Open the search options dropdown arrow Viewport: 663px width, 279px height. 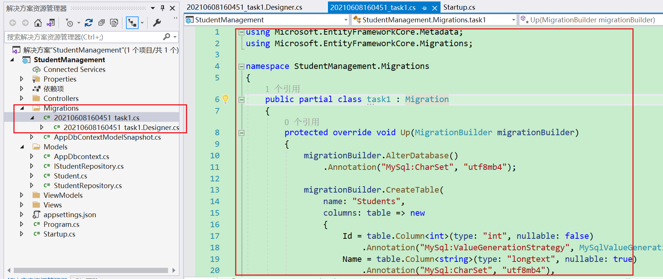(x=175, y=37)
